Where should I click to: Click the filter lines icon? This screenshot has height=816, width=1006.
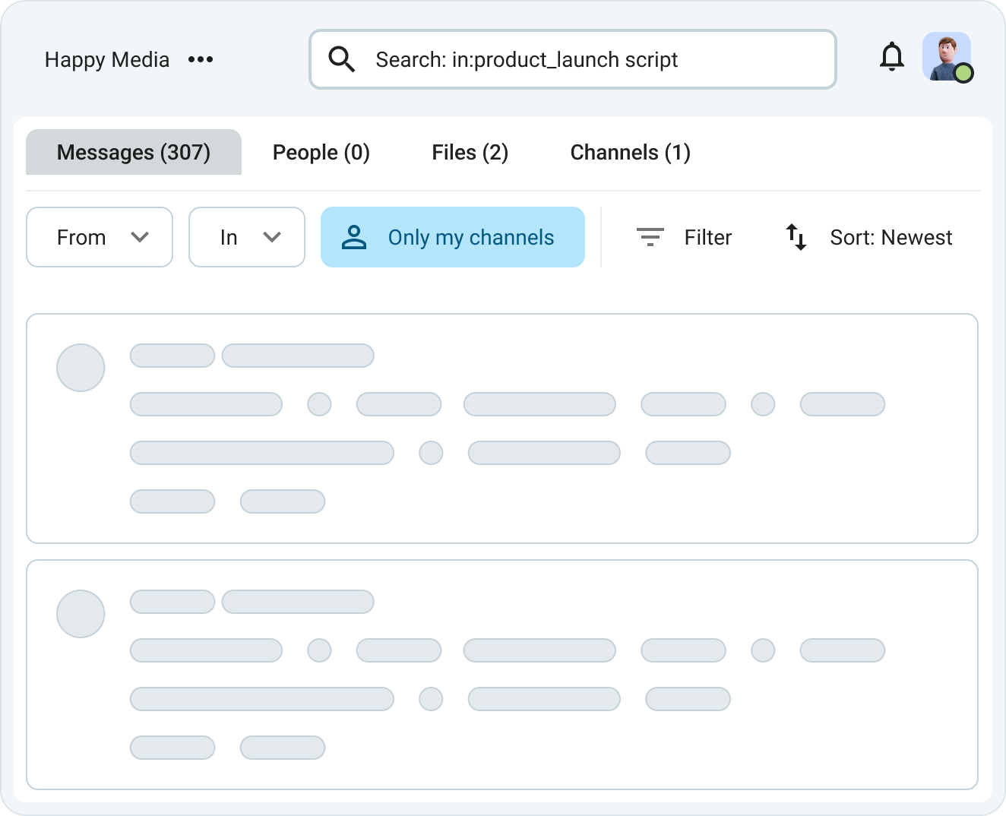(x=650, y=237)
